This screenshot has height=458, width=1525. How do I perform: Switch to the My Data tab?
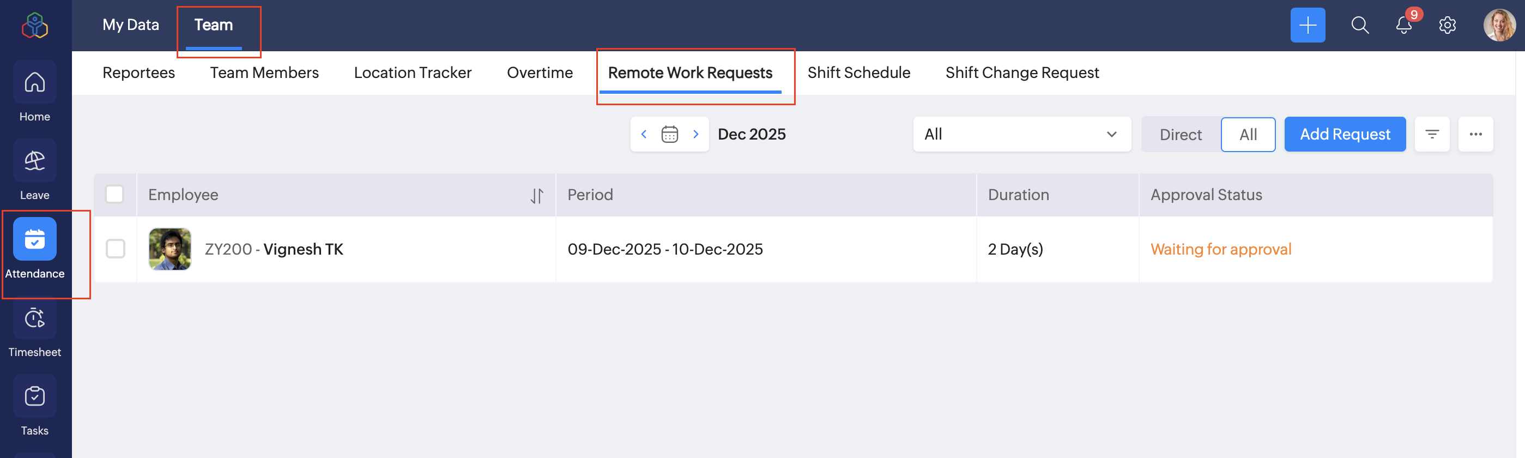(131, 25)
